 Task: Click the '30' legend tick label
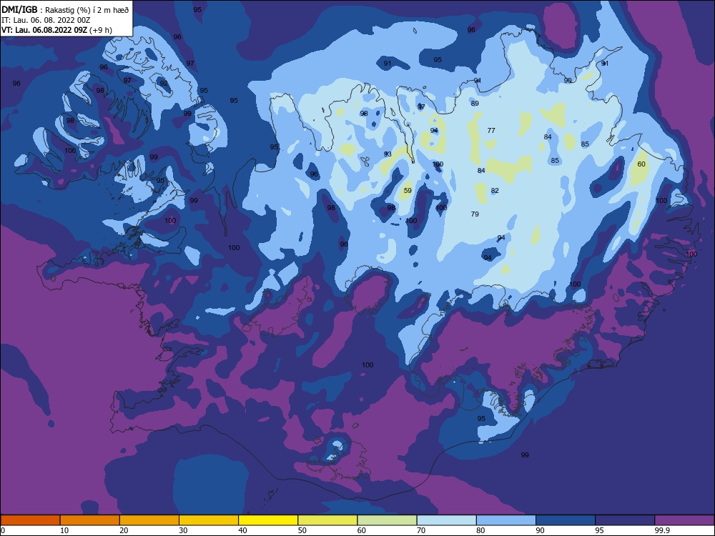click(x=183, y=530)
